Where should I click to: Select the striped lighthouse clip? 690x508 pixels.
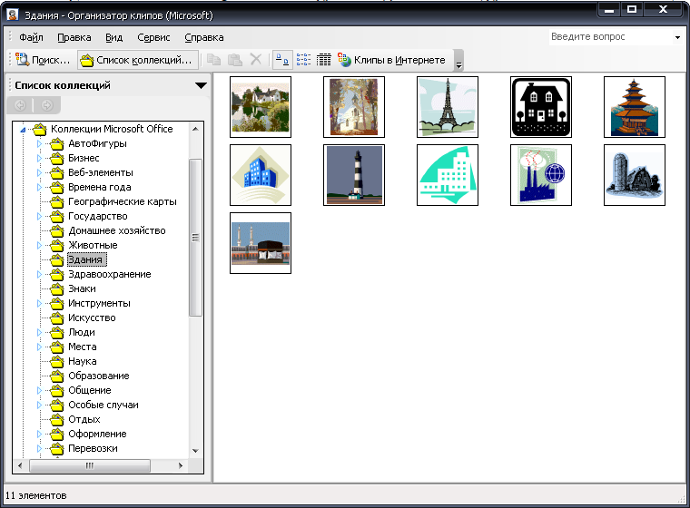pos(354,175)
